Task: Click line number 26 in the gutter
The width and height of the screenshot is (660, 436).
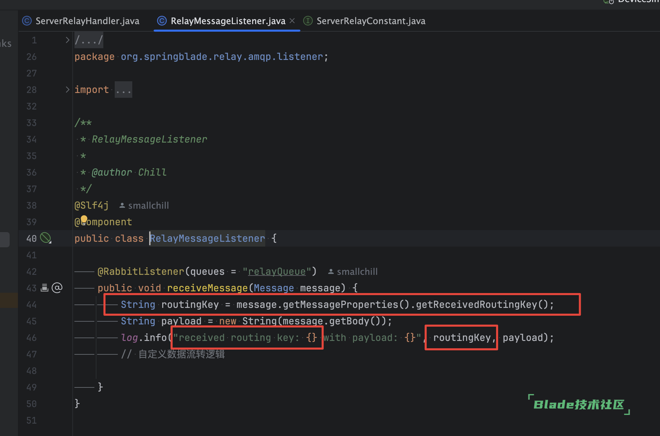Action: click(31, 57)
